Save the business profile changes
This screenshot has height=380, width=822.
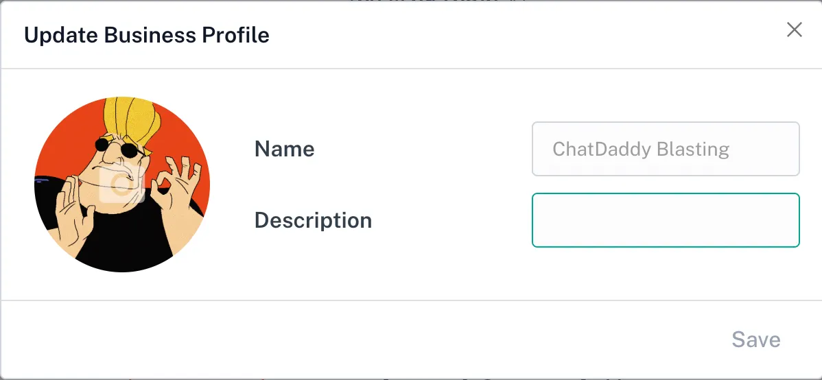click(x=755, y=340)
